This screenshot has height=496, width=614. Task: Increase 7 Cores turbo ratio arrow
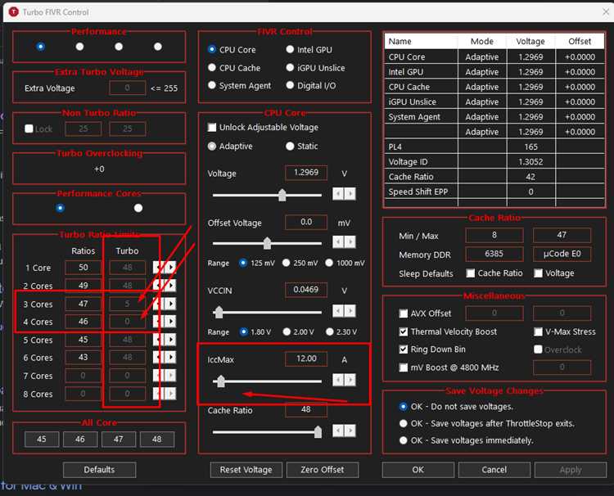(x=170, y=376)
